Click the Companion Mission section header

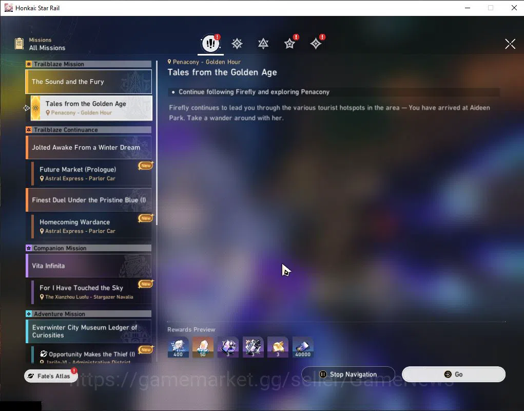tap(89, 248)
